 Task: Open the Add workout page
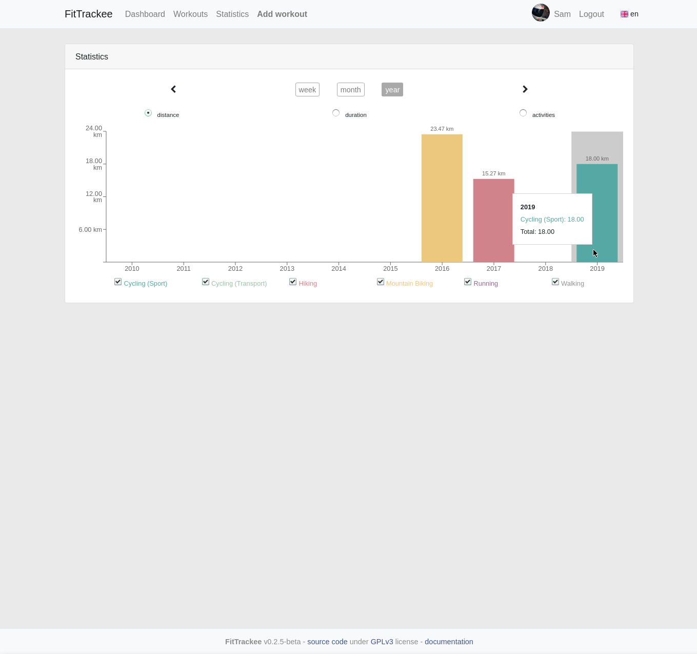(x=282, y=14)
